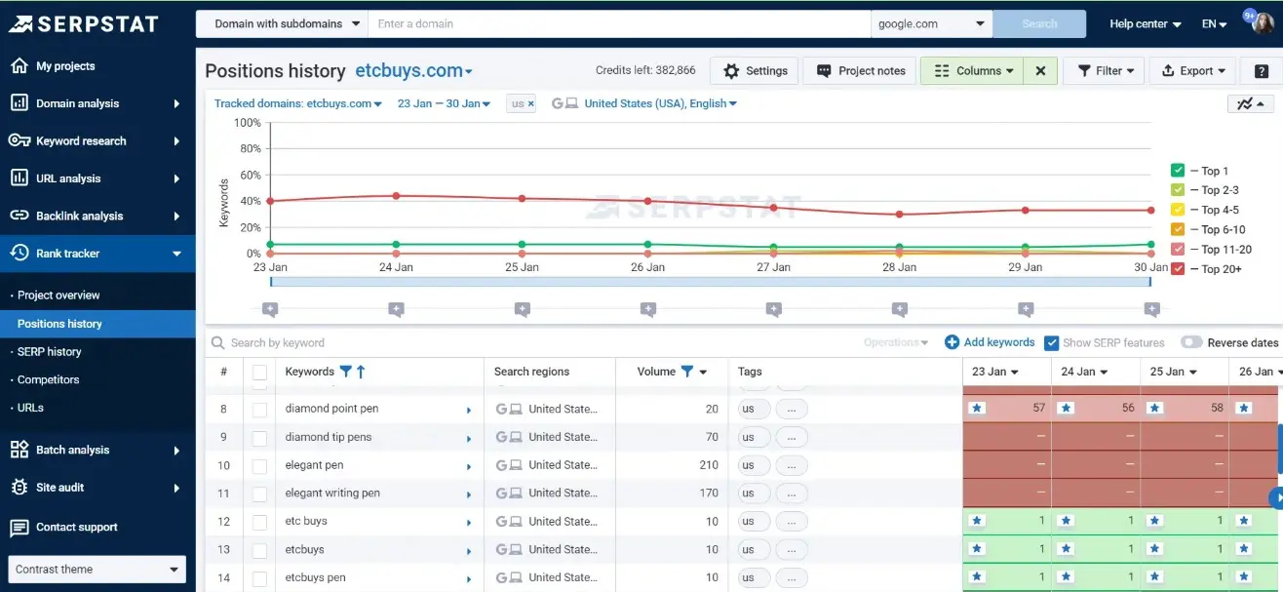Toggle Top 6-10 legend checkbox

pyautogui.click(x=1178, y=229)
